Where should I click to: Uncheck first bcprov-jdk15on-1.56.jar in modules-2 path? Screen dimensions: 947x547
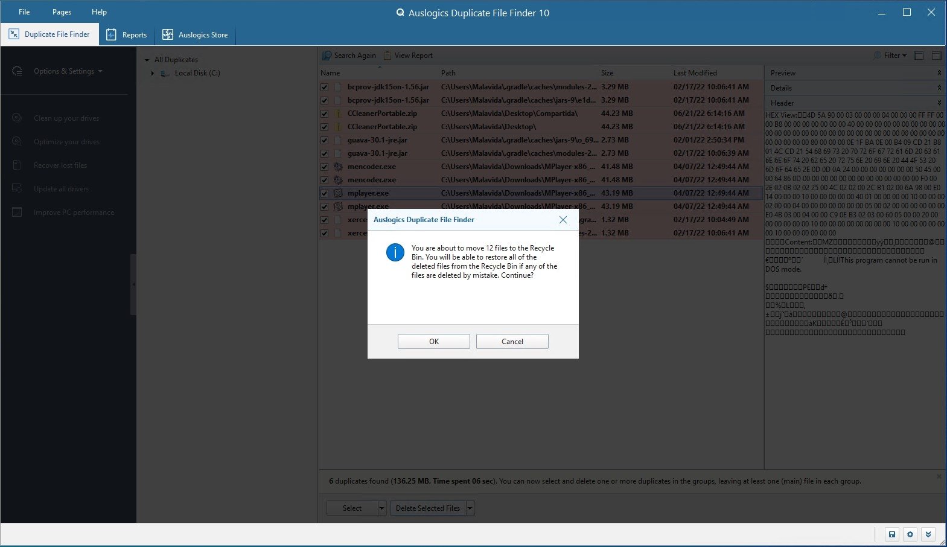[x=325, y=87]
